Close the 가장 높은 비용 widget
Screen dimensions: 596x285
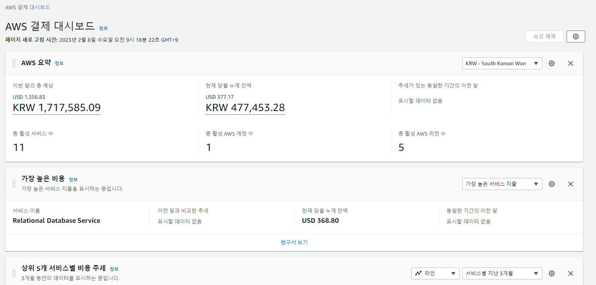[x=570, y=184]
